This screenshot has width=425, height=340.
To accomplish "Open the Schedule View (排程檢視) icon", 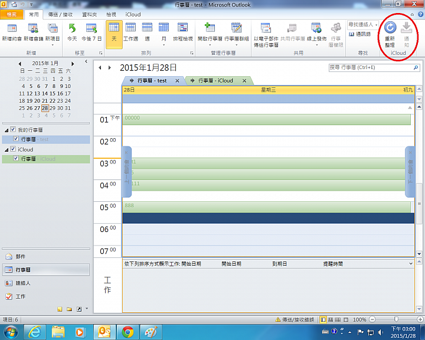I will pyautogui.click(x=182, y=27).
